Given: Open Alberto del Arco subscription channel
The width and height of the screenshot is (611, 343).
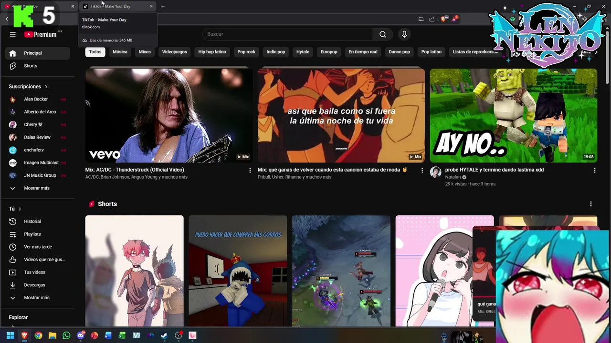Looking at the screenshot, I should [38, 112].
